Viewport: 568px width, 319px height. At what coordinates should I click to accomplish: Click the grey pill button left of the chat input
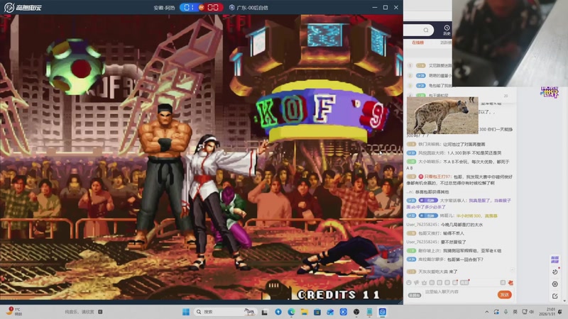415,295
